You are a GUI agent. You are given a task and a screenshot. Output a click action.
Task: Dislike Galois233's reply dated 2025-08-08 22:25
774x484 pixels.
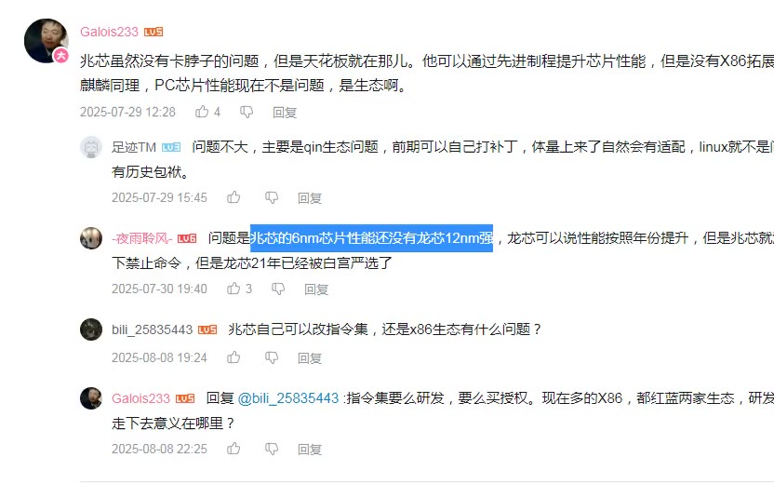point(272,449)
